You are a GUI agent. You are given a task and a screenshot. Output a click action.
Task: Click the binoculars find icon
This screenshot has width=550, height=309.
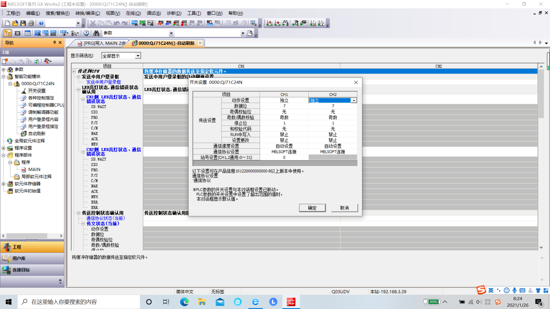pos(96,33)
